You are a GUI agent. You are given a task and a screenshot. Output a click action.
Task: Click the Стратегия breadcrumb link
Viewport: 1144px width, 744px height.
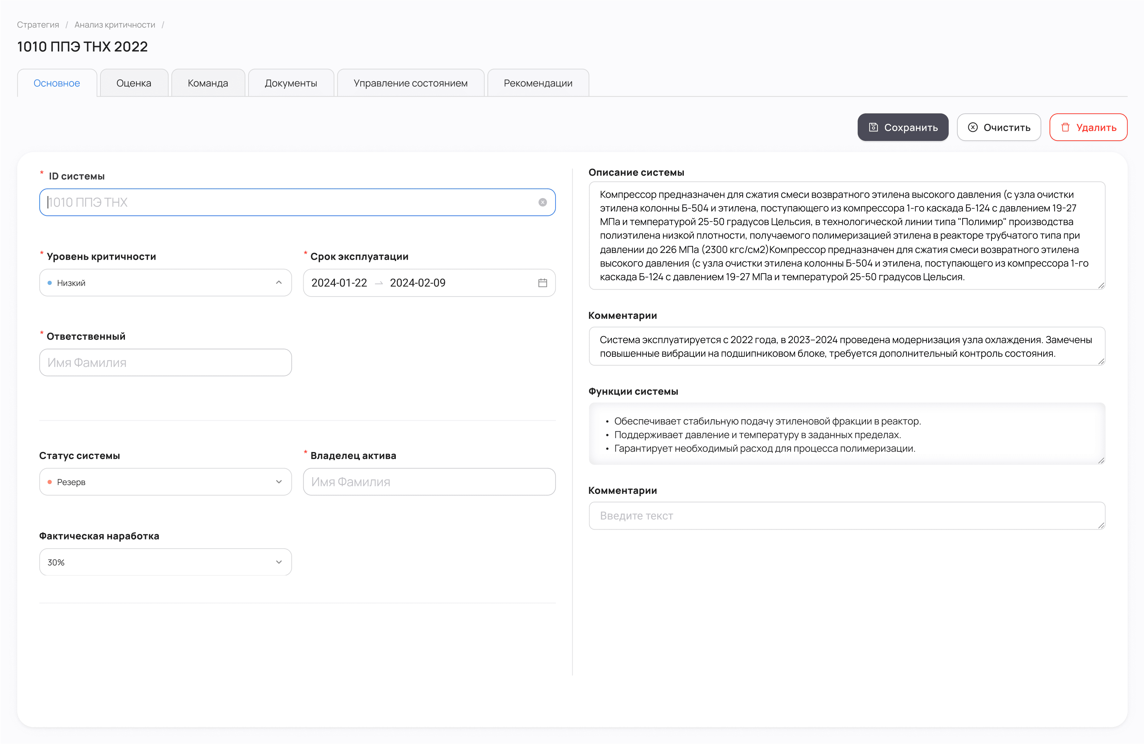click(38, 25)
